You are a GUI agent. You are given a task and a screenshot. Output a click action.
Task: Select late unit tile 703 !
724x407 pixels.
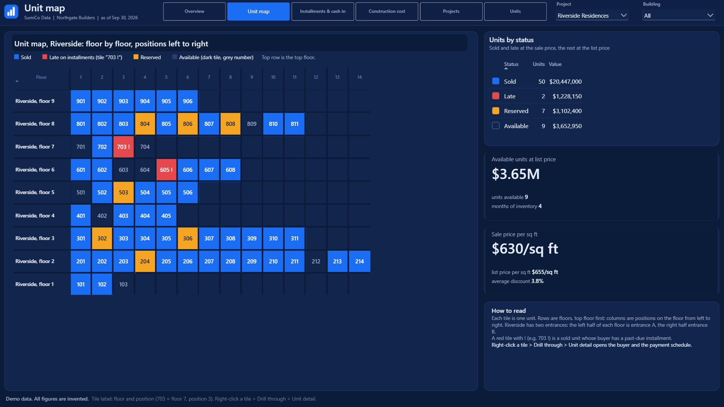point(123,147)
